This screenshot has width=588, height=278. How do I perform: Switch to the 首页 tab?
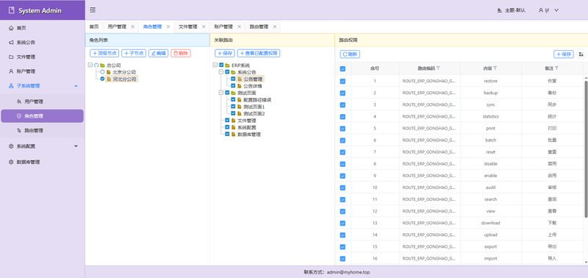point(94,26)
